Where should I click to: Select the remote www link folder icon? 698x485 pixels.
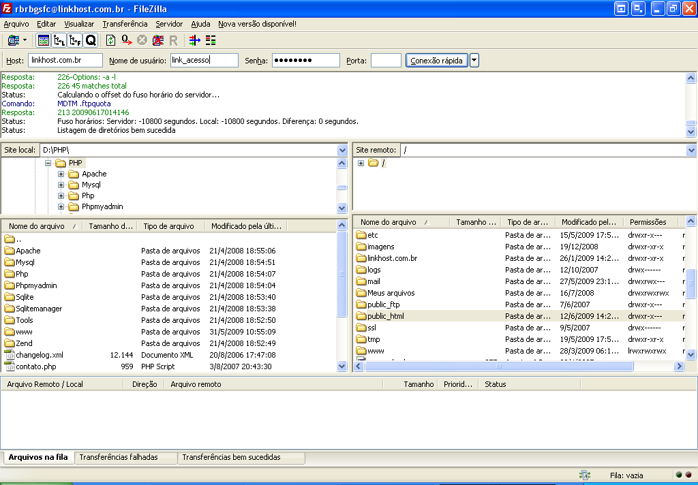(361, 351)
